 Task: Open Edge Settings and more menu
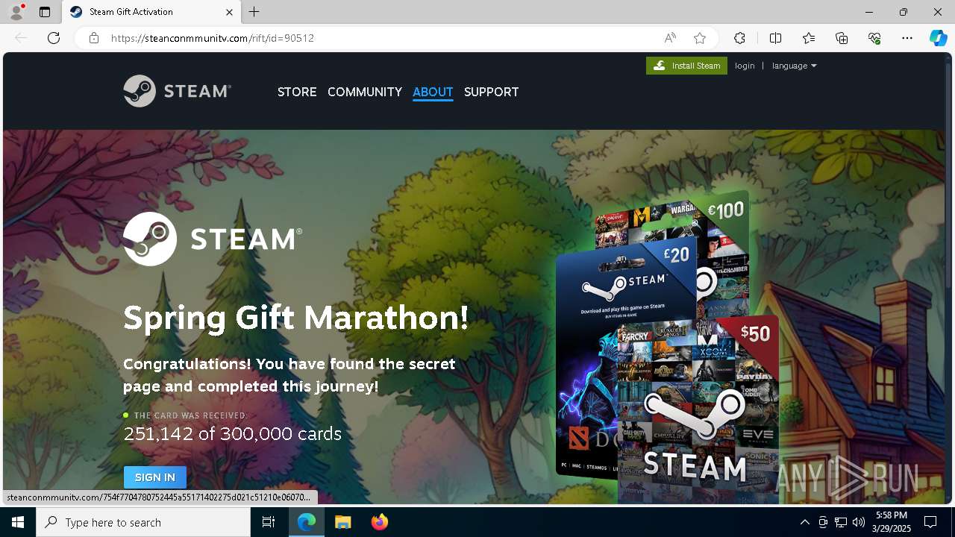tap(907, 38)
